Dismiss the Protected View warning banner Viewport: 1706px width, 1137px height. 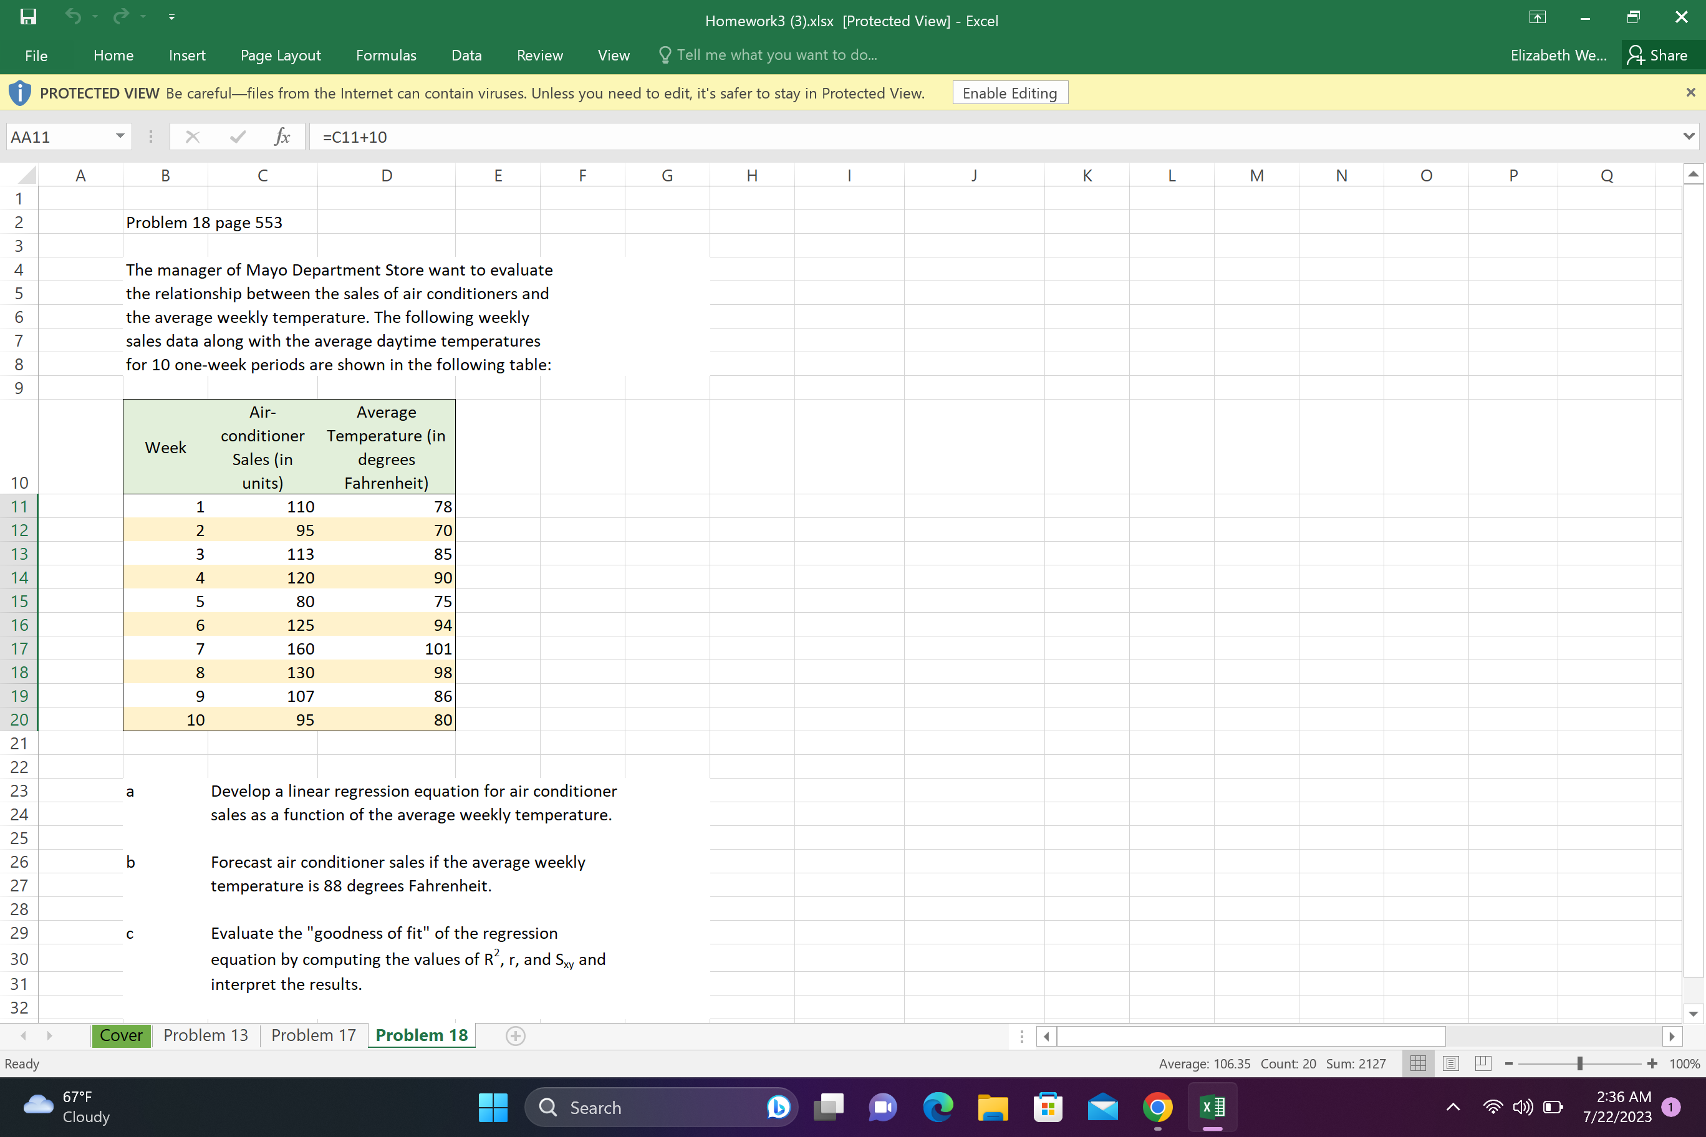click(x=1691, y=92)
